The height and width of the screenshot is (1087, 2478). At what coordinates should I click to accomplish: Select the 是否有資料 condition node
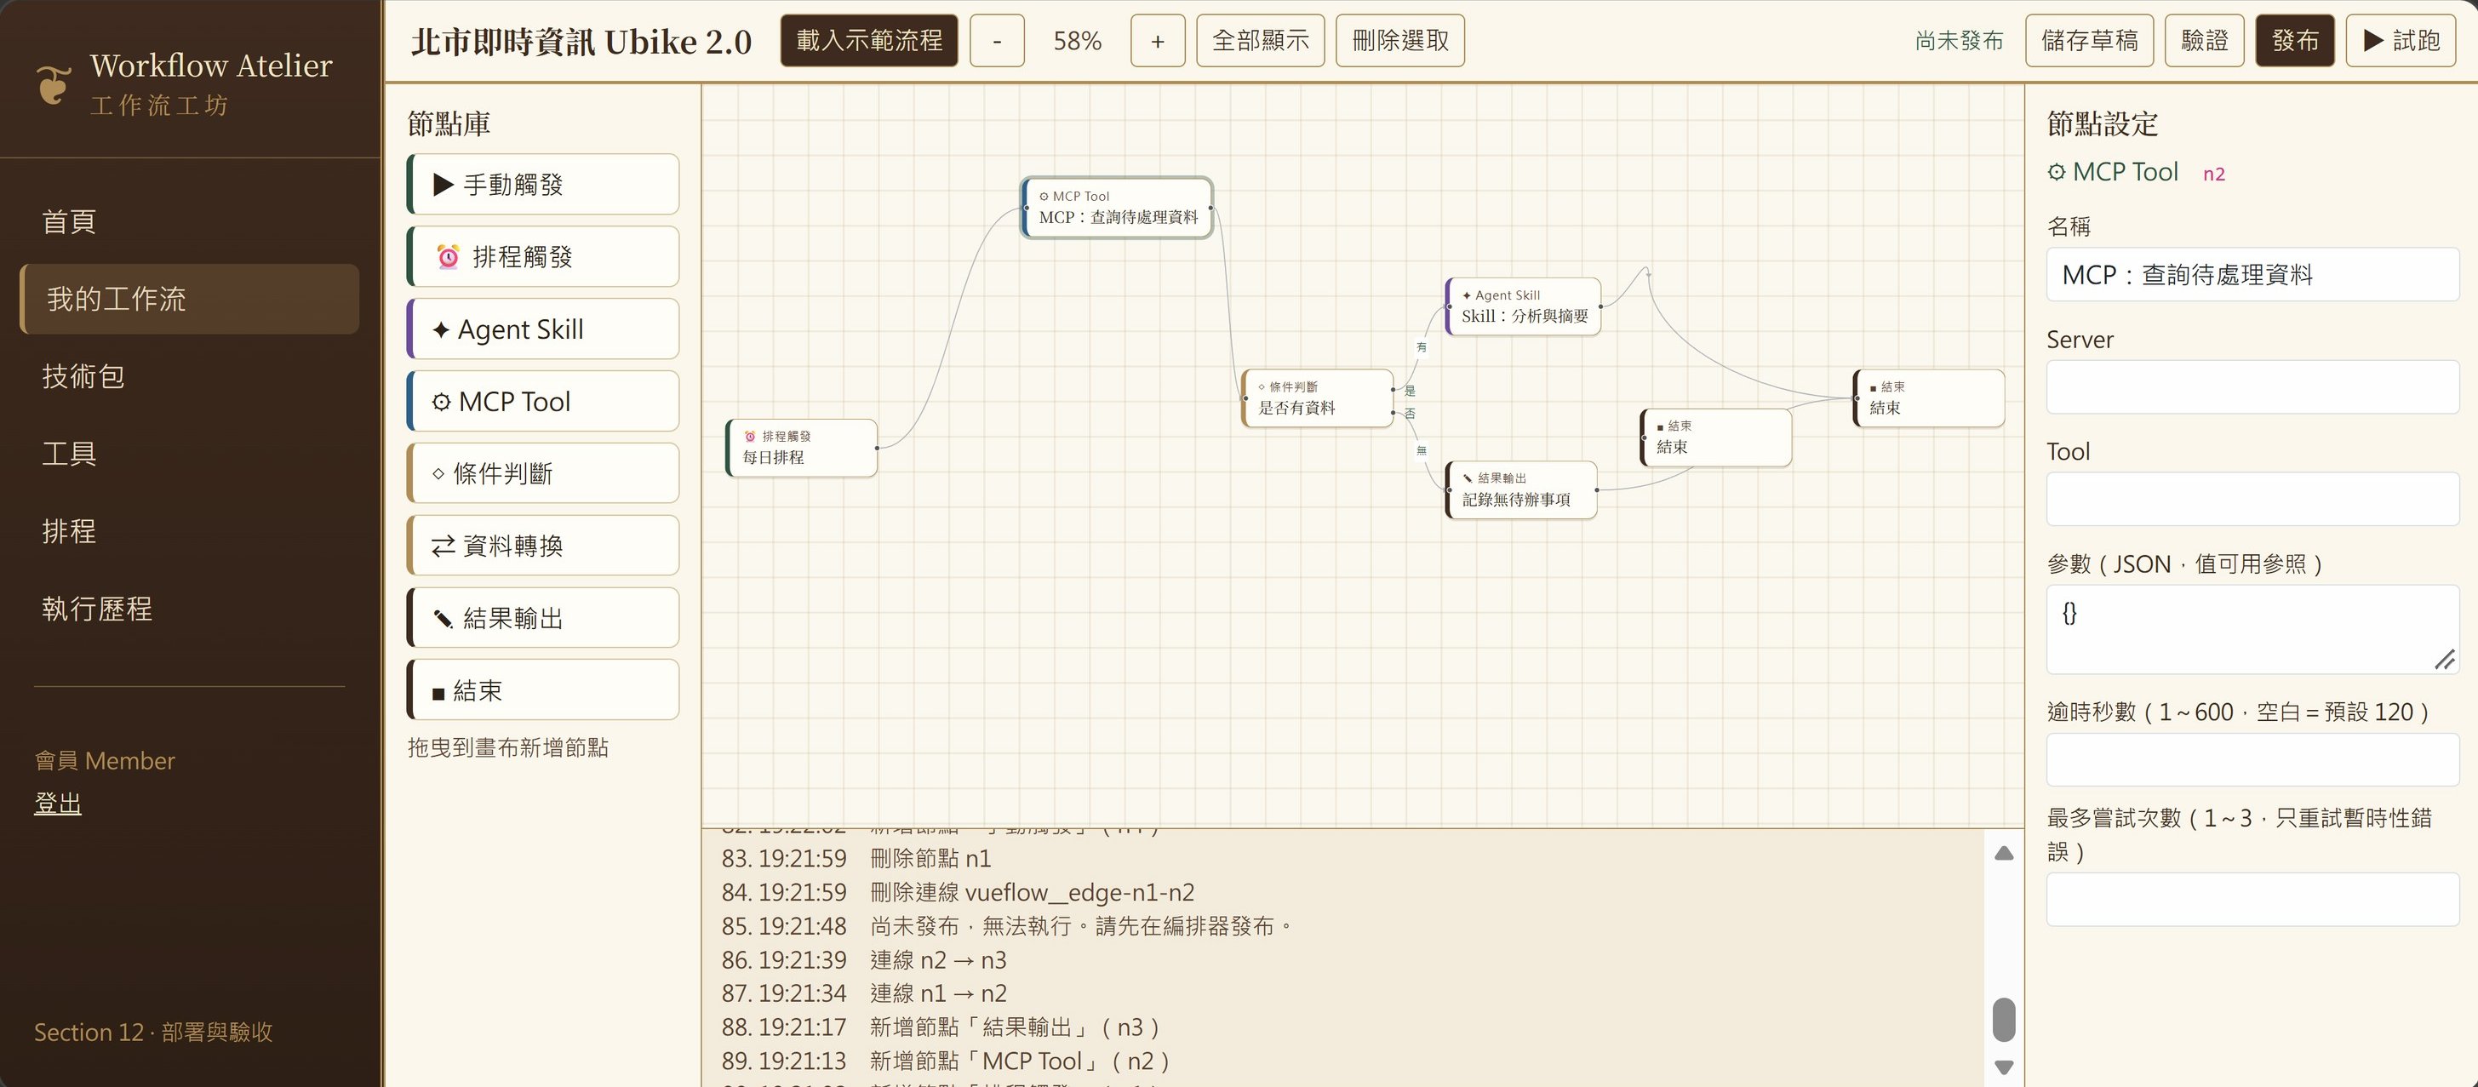(x=1317, y=398)
